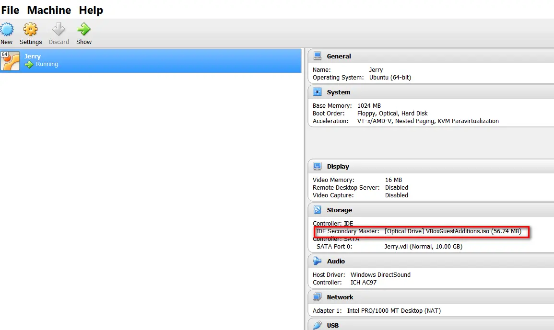Open the Storage section header link

tap(340, 210)
